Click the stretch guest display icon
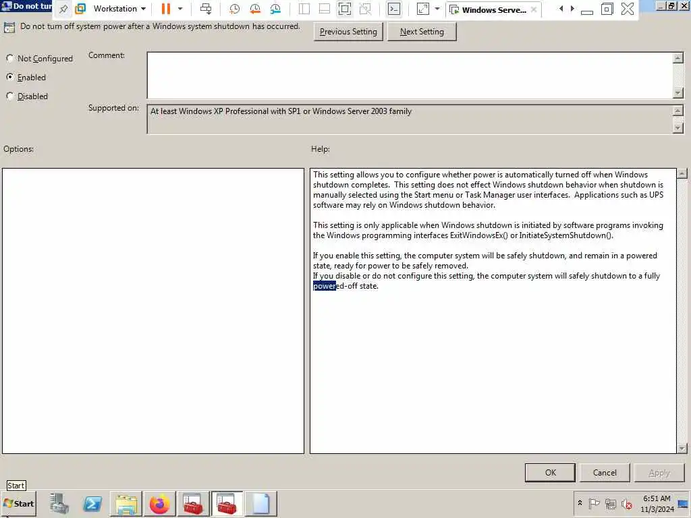This screenshot has width=691, height=518. coord(422,9)
